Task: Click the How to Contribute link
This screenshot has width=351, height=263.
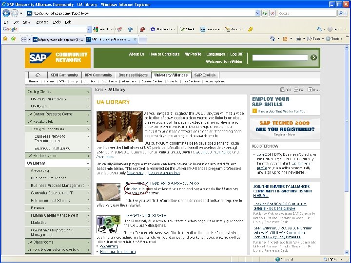Action: tap(164, 54)
